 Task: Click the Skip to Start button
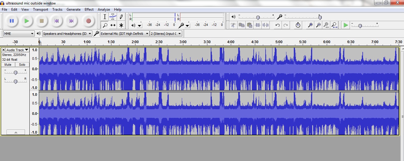(56, 21)
